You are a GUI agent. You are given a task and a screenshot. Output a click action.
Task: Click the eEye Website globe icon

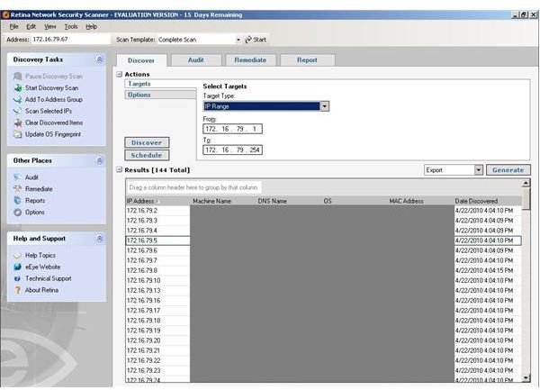pos(18,267)
